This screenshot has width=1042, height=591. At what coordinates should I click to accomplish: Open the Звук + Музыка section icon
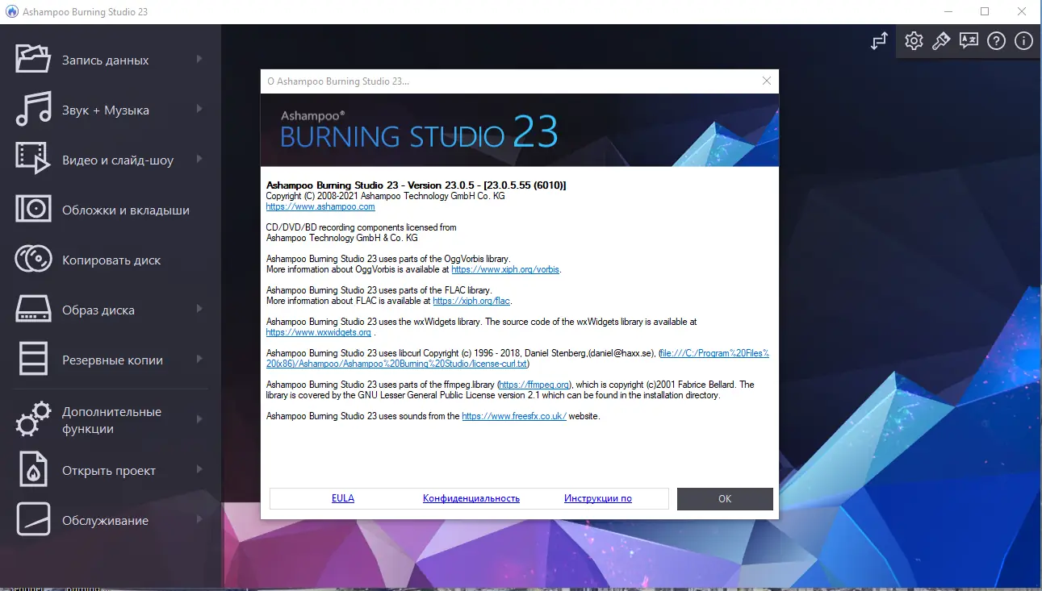click(32, 110)
